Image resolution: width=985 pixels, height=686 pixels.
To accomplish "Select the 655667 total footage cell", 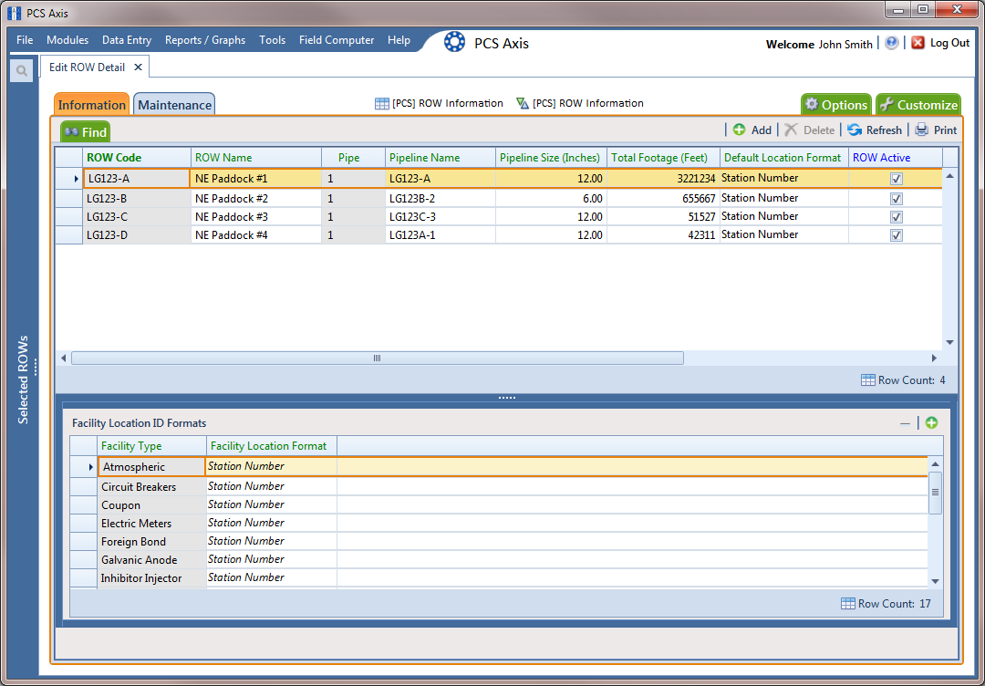I will [663, 199].
